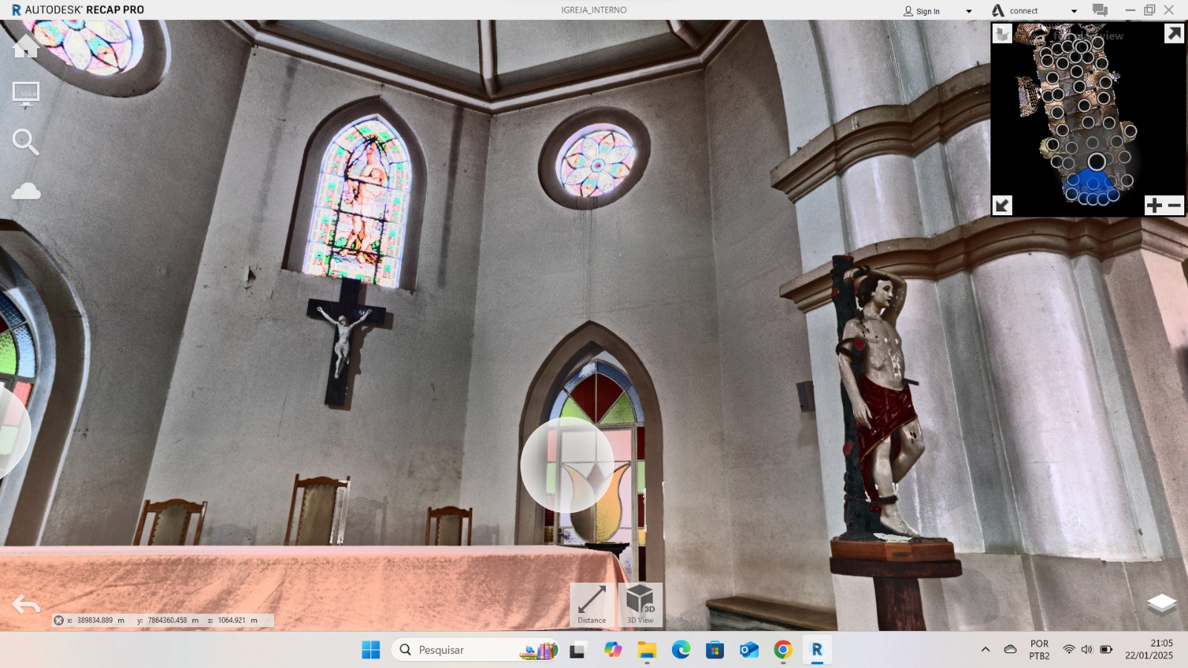Collapse the minimap with bottom-left arrow
Screen dimensions: 1188x668
point(1002,206)
